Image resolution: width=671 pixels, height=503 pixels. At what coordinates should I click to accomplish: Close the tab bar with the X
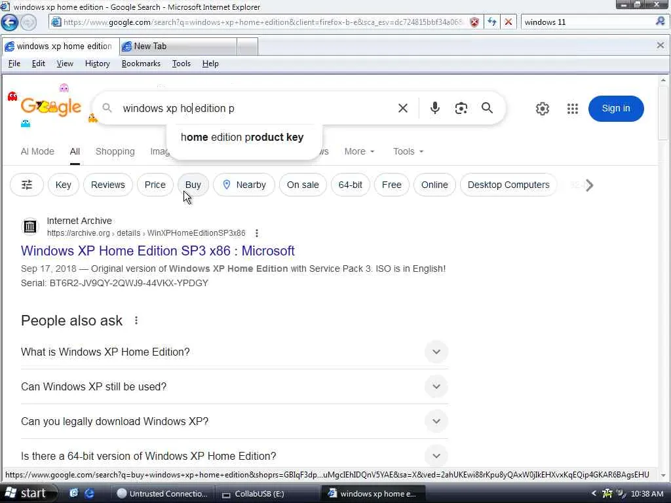[661, 45]
